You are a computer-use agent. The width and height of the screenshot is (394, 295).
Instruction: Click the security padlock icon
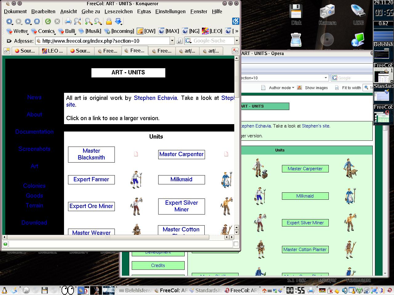(109, 21)
